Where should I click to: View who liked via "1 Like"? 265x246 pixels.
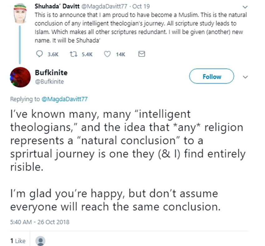(x=18, y=241)
